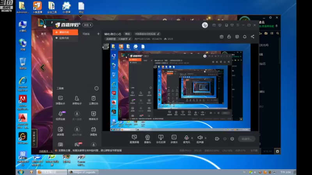312x175 pixels.
Task: Click the user avatar in title bar
Action: 205,25
